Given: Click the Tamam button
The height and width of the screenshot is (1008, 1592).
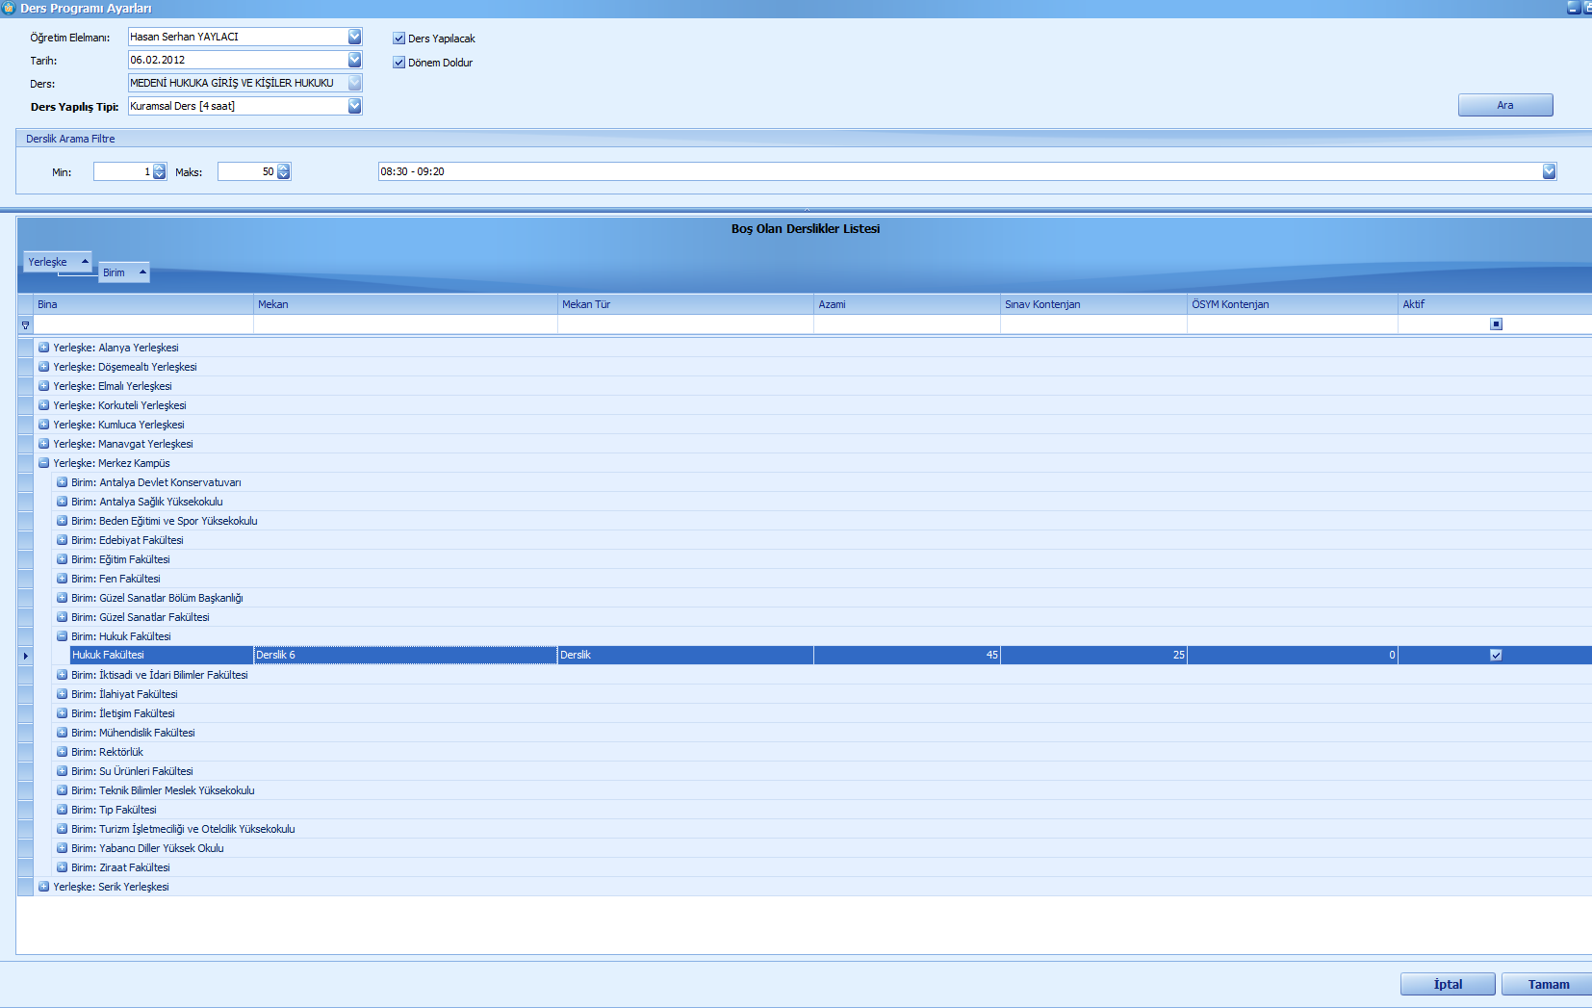Looking at the screenshot, I should coord(1548,984).
